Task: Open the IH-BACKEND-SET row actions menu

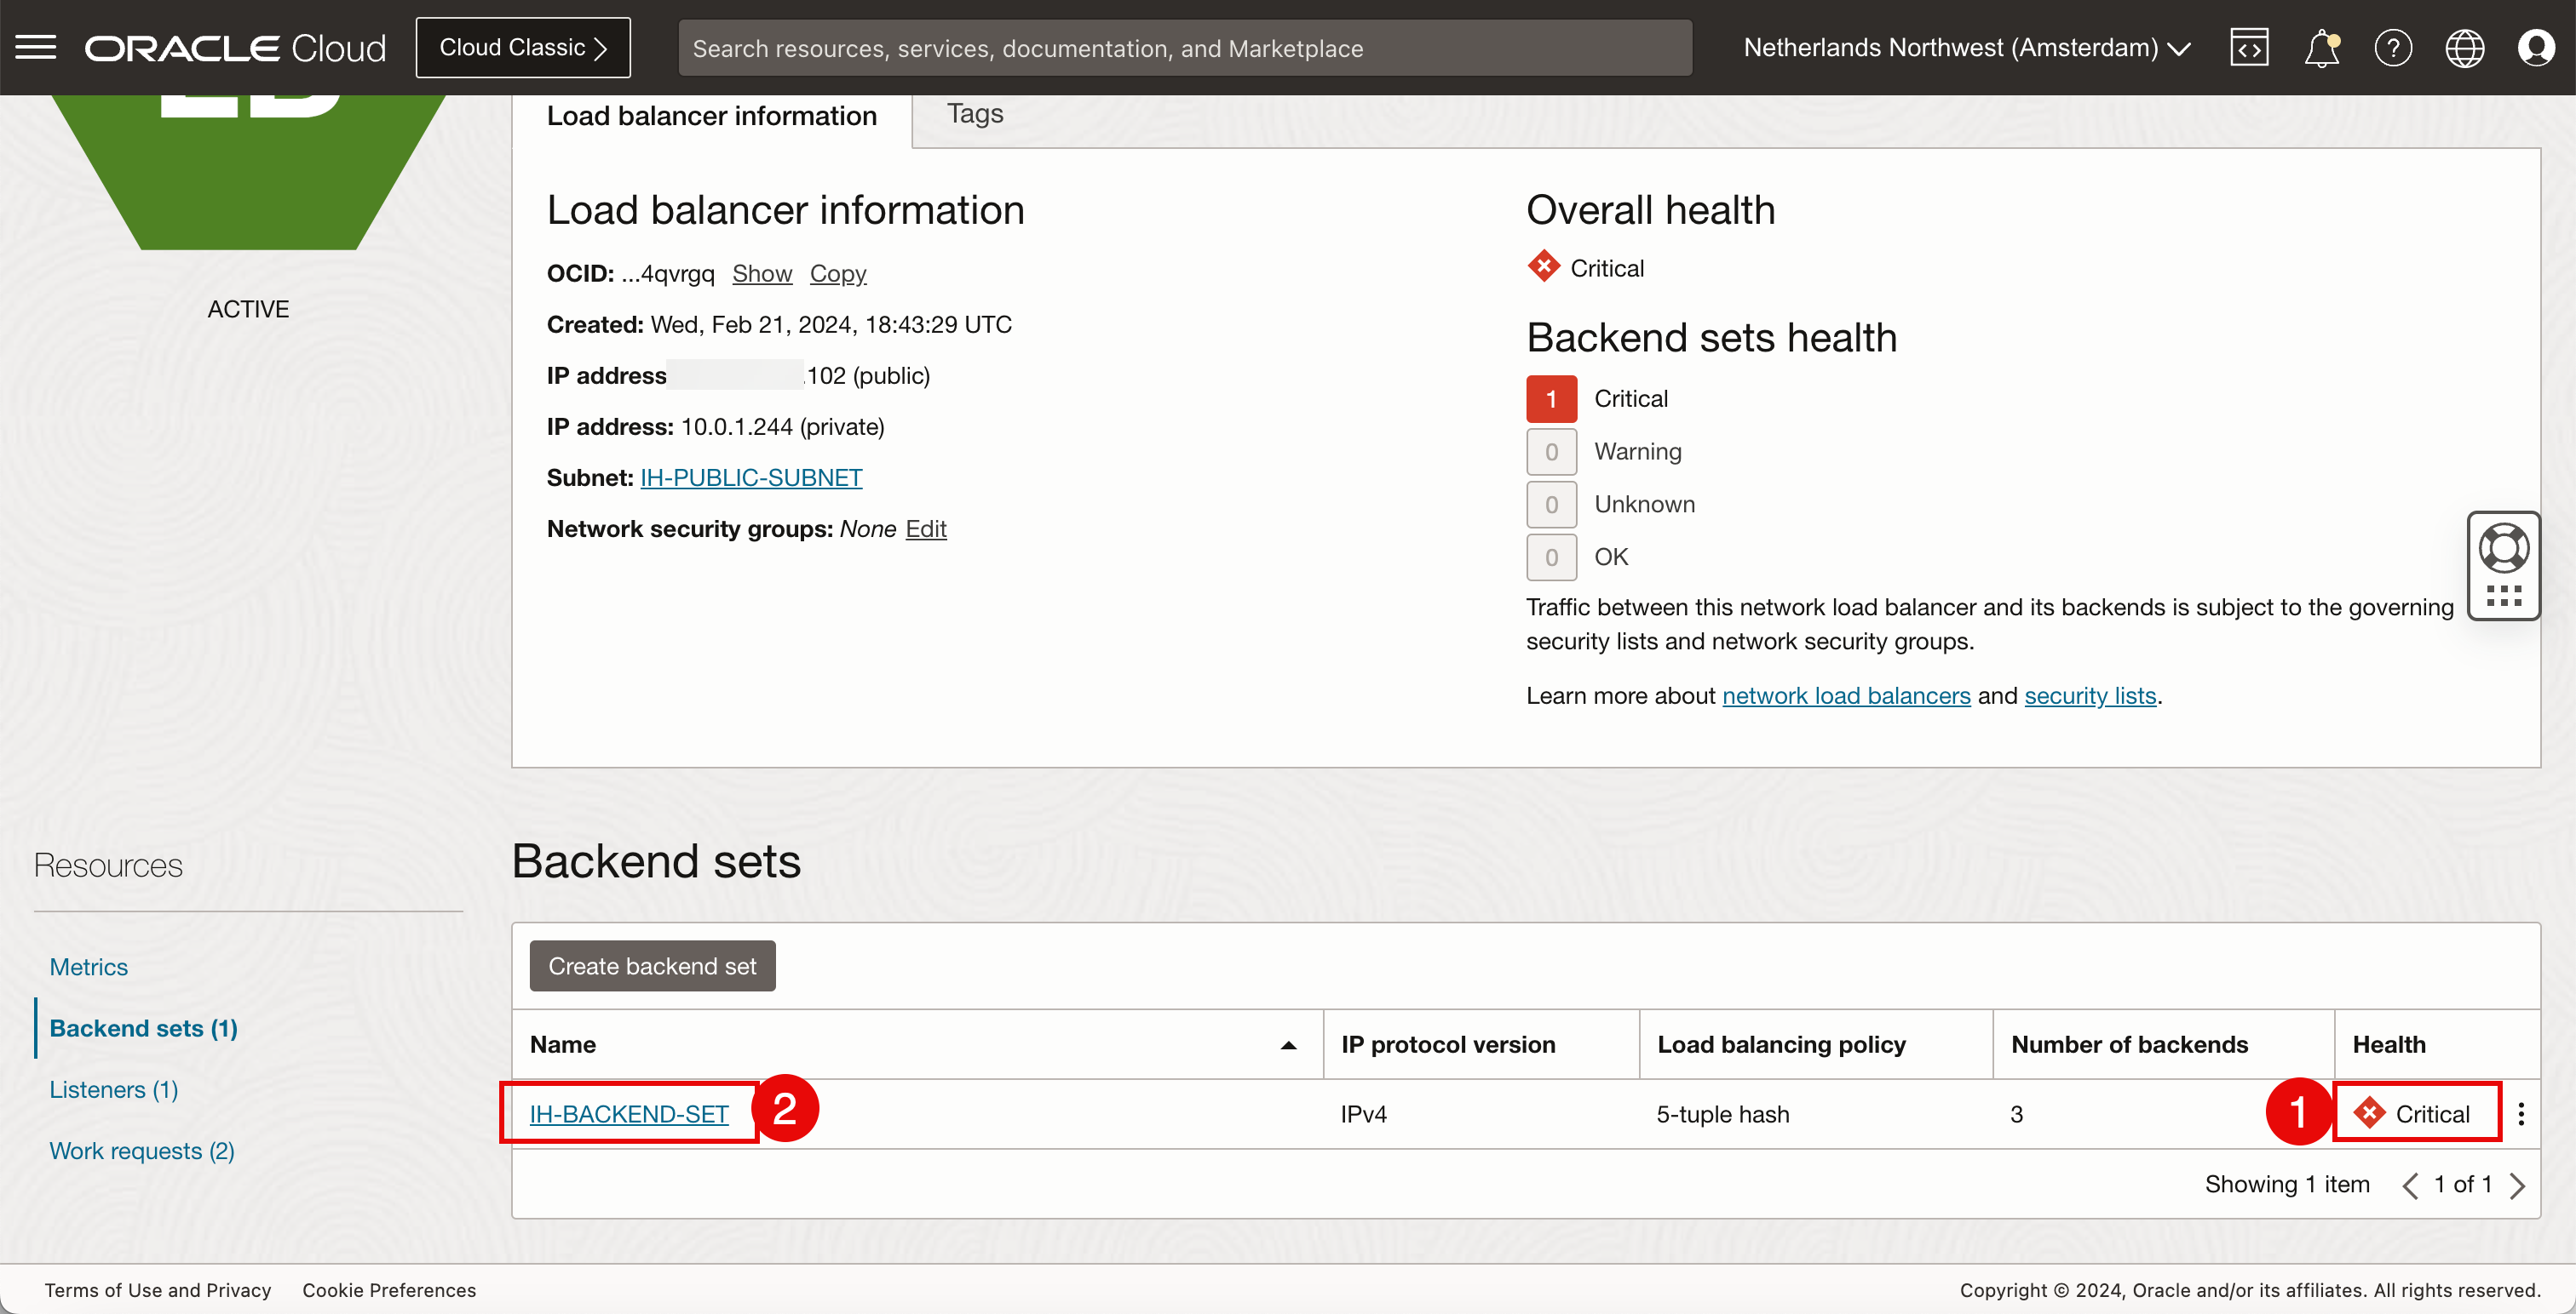Action: pyautogui.click(x=2521, y=1113)
